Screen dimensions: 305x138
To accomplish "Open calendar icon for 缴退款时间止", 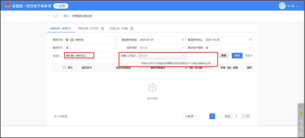I will pos(250,40).
